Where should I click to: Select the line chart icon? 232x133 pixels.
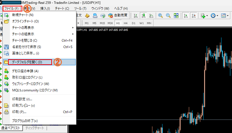click(x=151, y=15)
